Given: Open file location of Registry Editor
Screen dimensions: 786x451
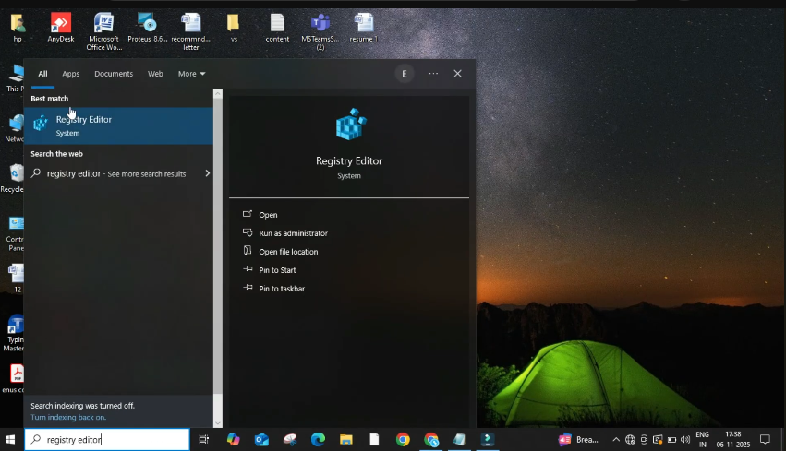Looking at the screenshot, I should 288,252.
